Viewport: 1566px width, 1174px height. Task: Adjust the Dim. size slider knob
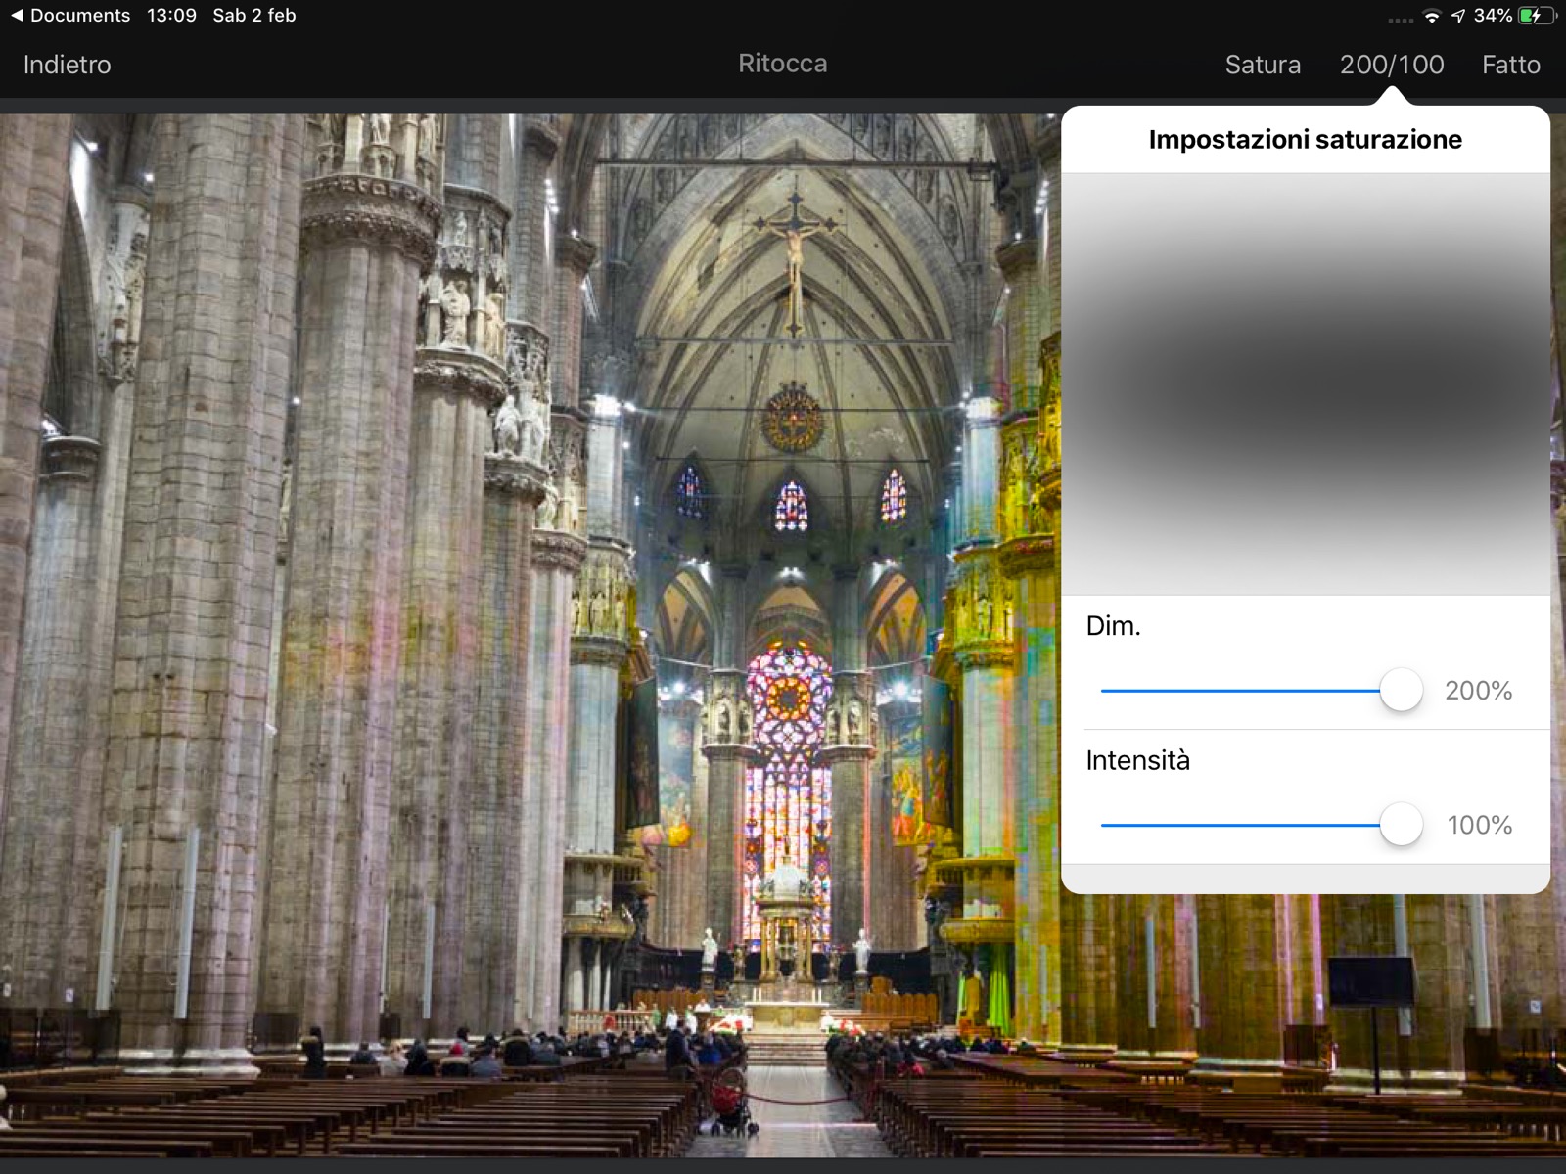coord(1401,691)
